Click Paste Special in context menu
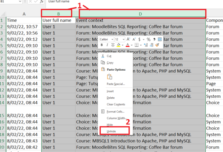This screenshot has width=223, height=152. pos(115,84)
